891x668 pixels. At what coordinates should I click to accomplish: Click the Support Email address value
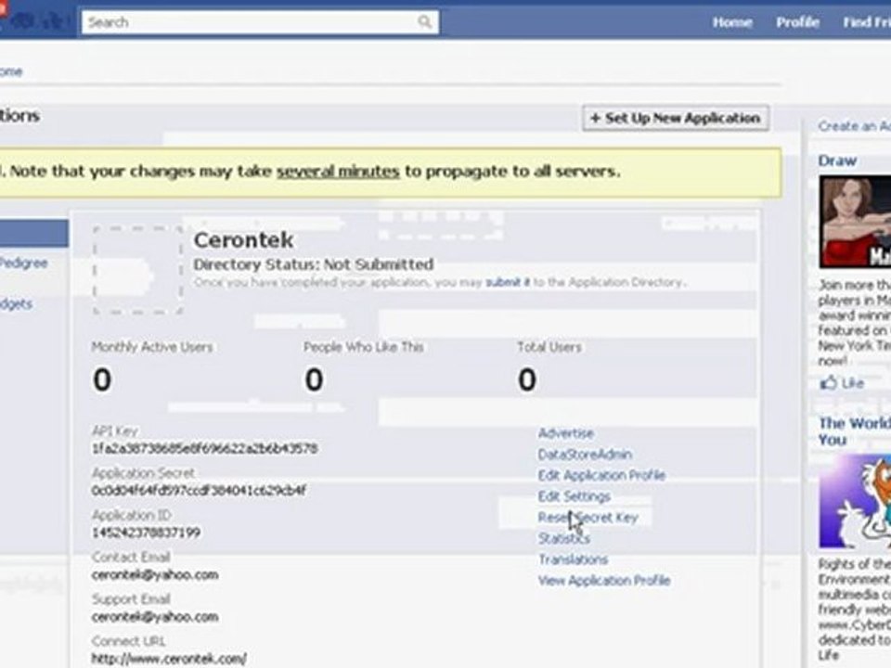point(155,617)
